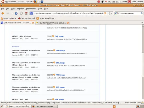
Task: Click the 534 MB RPM image link
Action: click(x=60, y=50)
